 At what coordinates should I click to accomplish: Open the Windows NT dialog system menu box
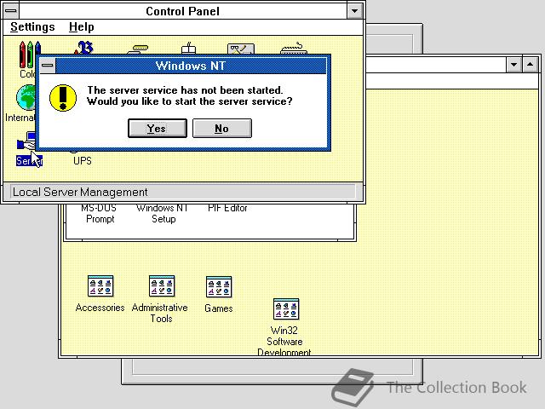[x=48, y=66]
